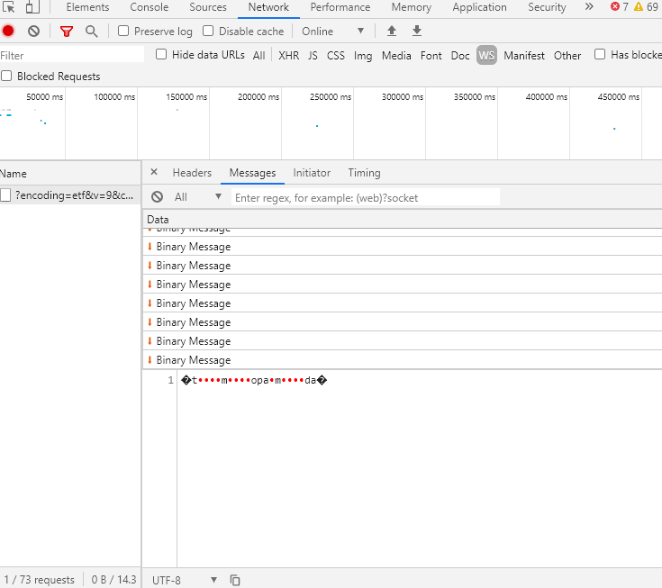Focus the Filter text field
This screenshot has height=588, width=662.
pos(72,55)
